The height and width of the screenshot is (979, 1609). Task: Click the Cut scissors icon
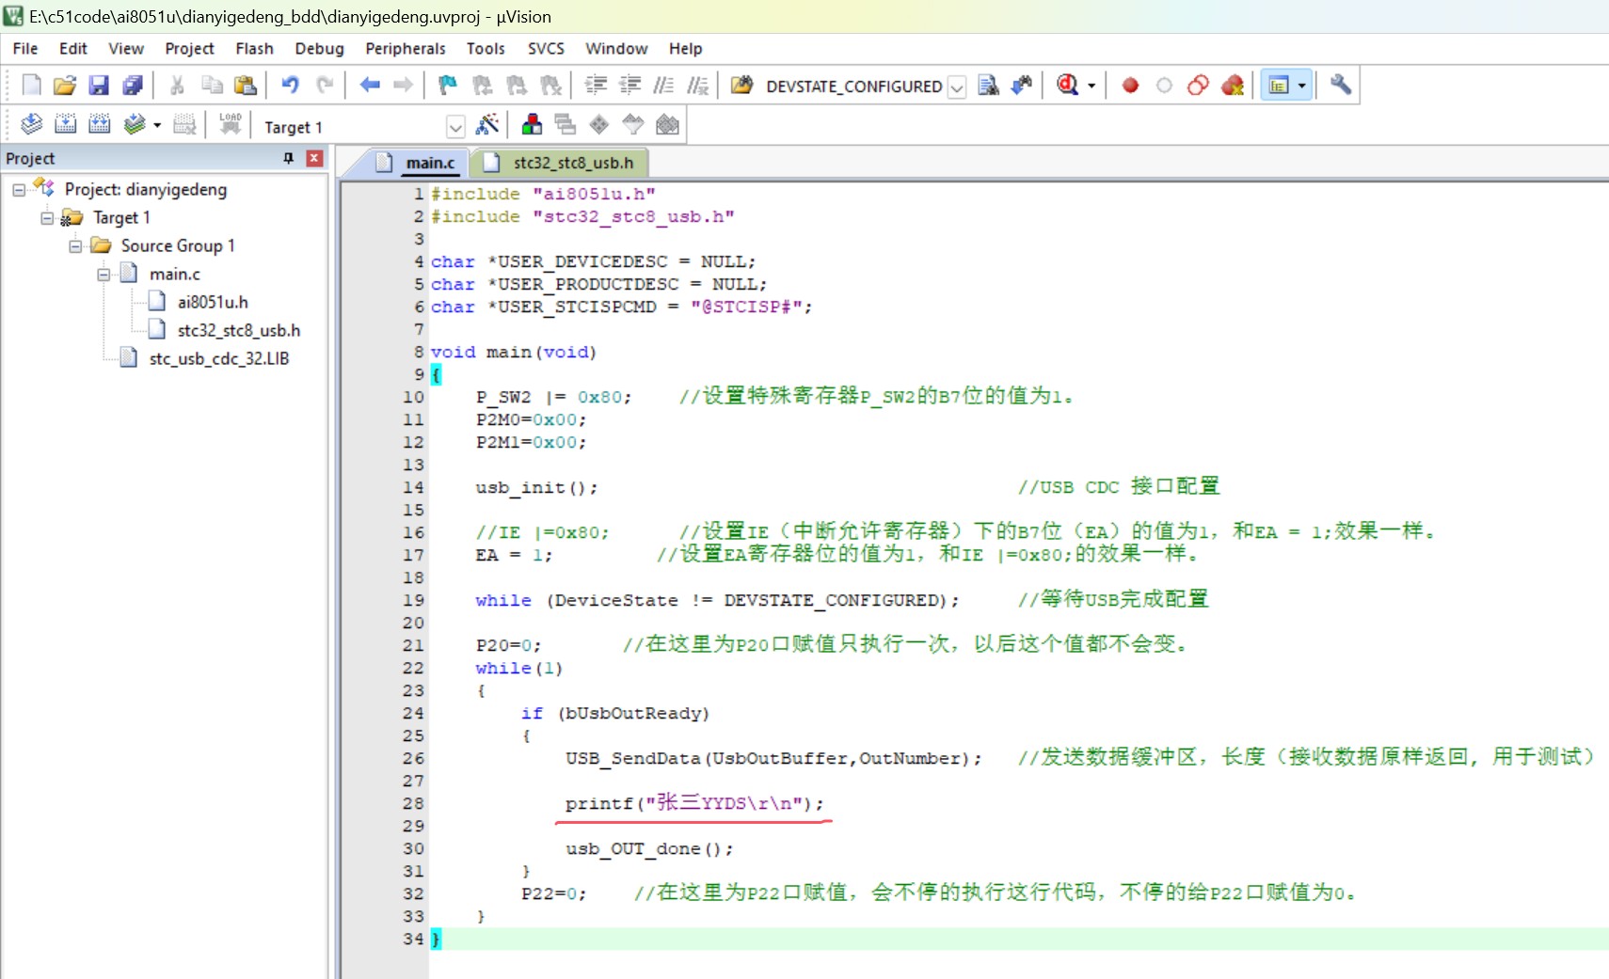pyautogui.click(x=177, y=86)
